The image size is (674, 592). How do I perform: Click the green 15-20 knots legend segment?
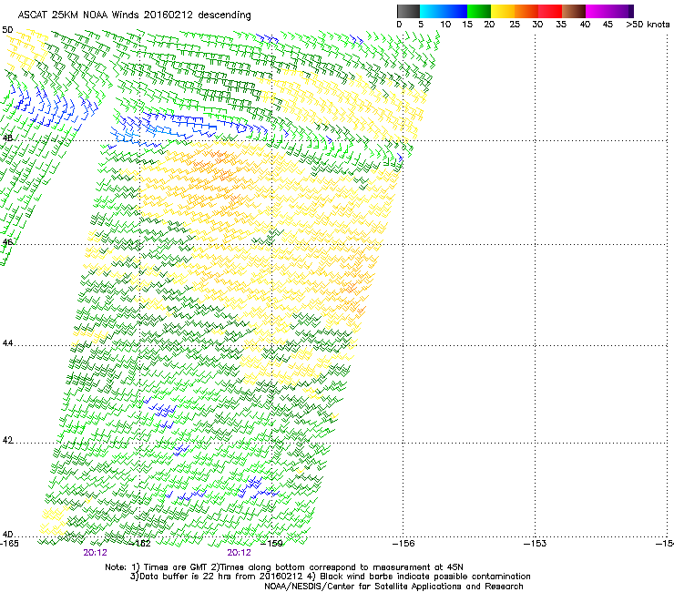[479, 11]
